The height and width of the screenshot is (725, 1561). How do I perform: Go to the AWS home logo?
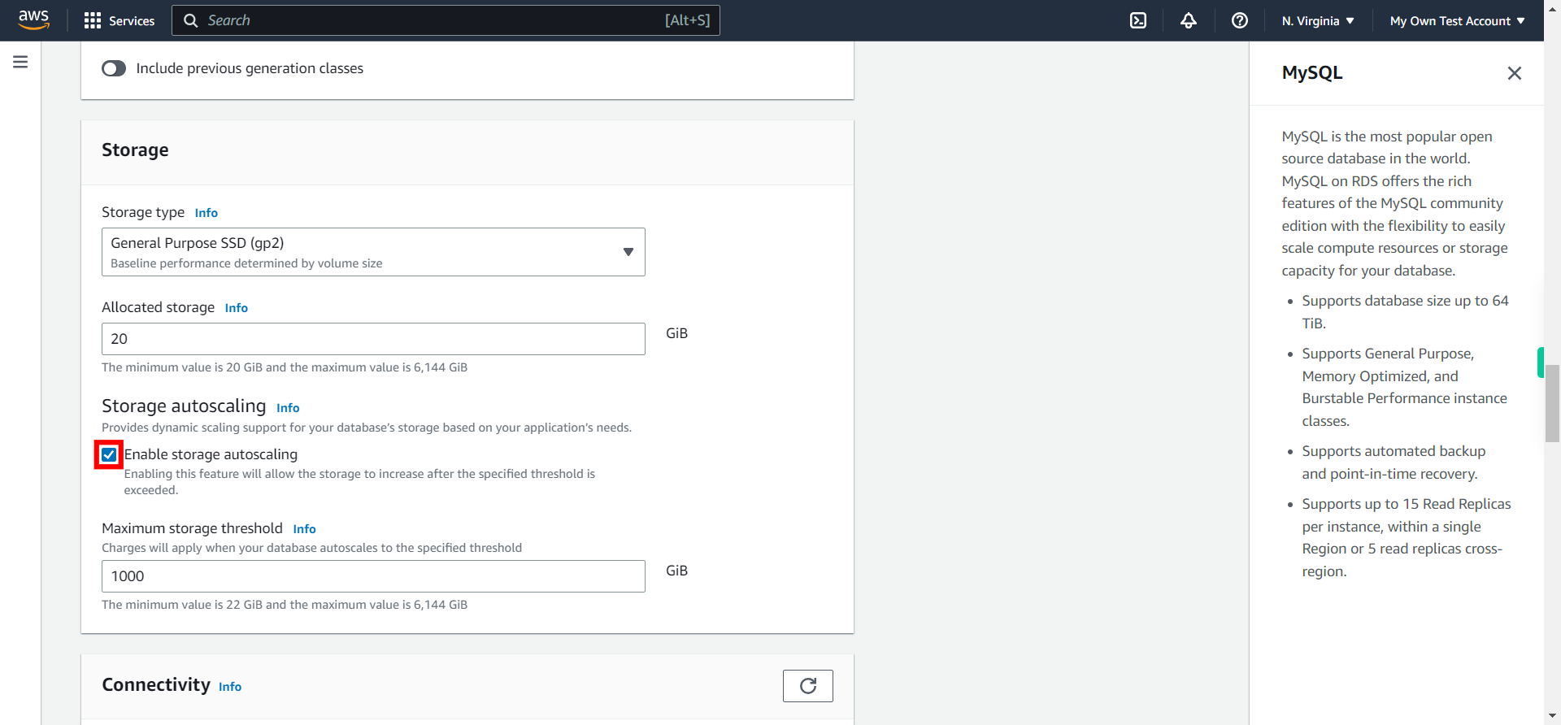click(33, 20)
